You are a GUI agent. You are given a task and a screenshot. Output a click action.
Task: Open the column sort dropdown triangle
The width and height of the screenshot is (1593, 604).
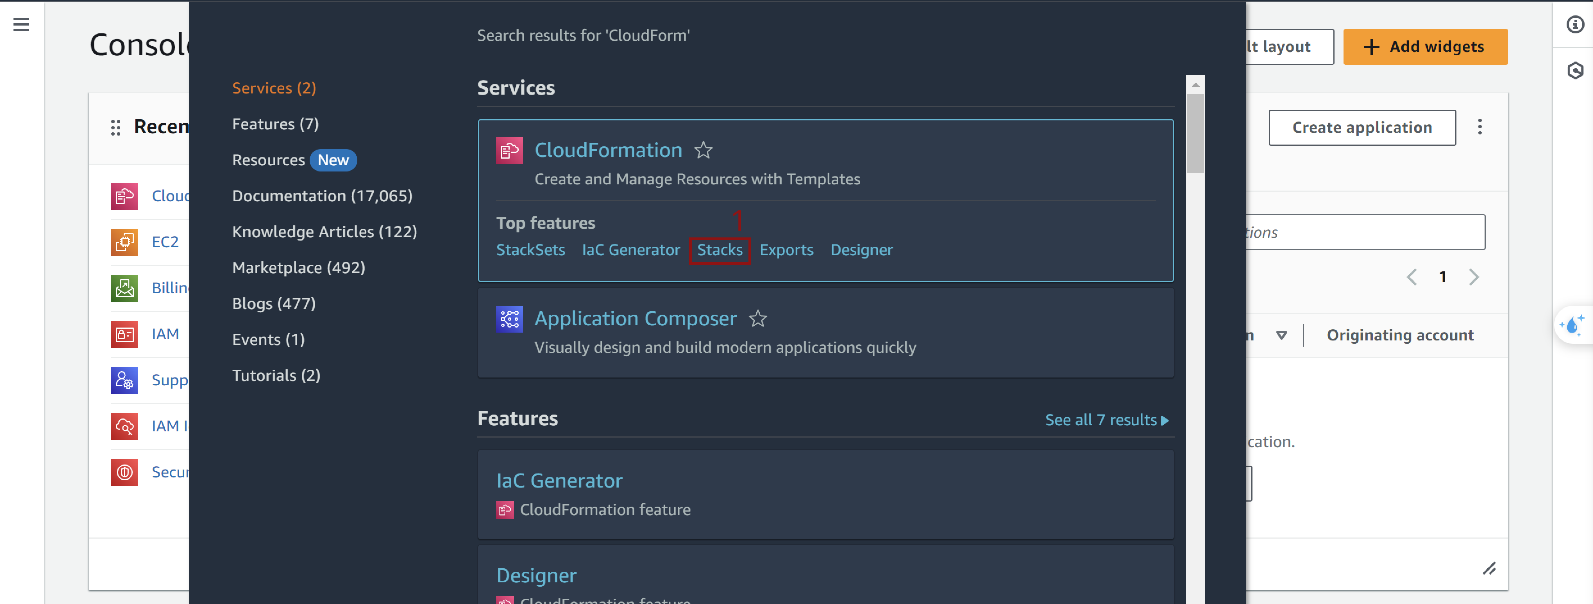[1281, 335]
